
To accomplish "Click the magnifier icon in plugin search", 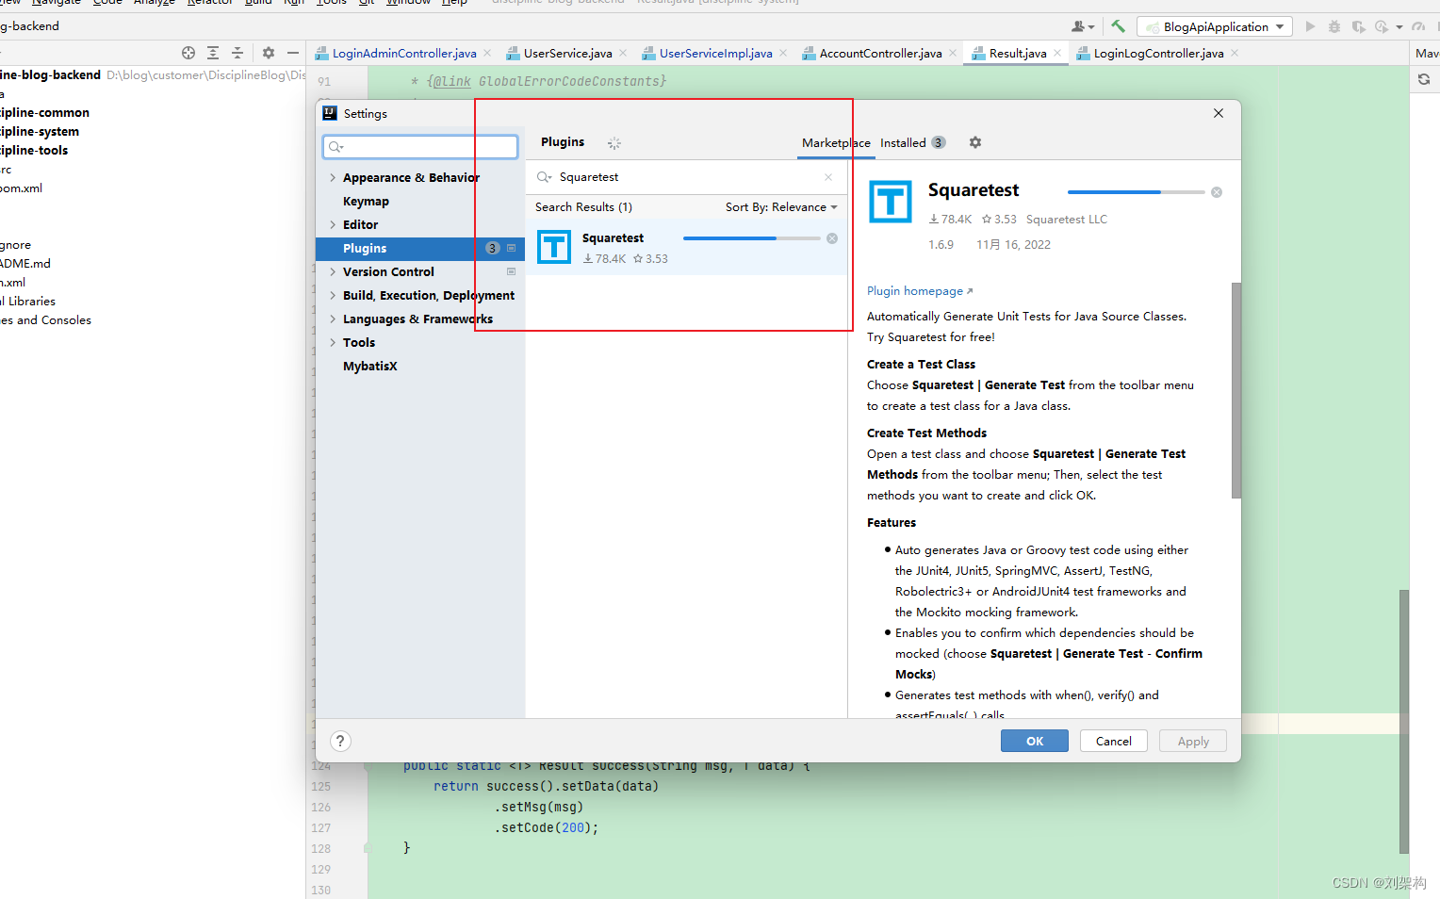I will (x=544, y=177).
